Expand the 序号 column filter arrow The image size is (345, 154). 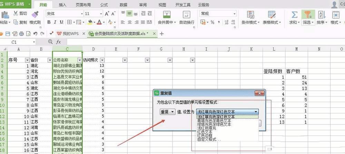pyautogui.click(x=27, y=60)
